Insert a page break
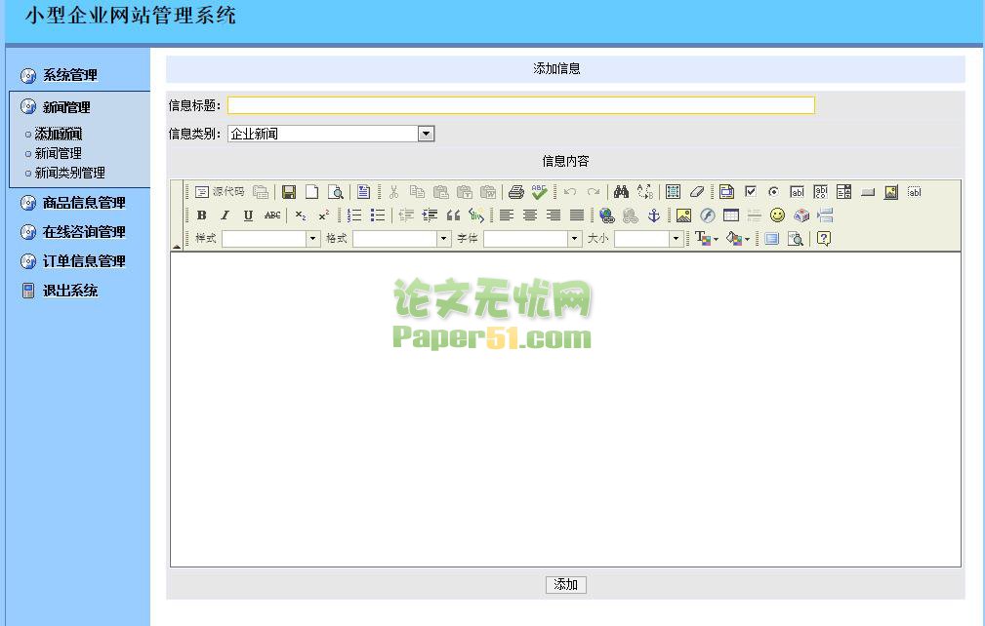This screenshot has width=985, height=626. [825, 215]
